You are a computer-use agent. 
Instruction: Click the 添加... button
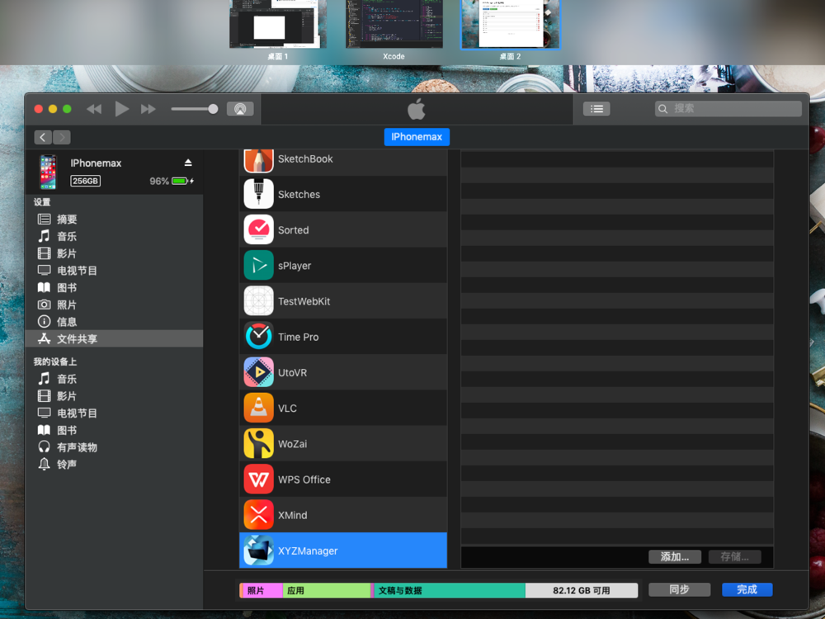tap(674, 556)
